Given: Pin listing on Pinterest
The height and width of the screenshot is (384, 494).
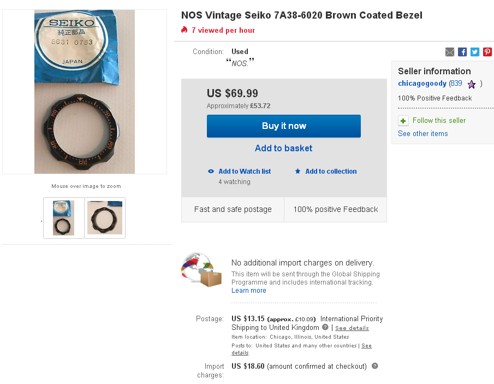Looking at the screenshot, I should point(487,52).
